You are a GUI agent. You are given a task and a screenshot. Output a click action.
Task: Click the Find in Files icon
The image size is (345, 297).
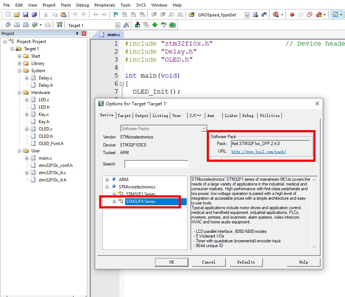point(191,15)
